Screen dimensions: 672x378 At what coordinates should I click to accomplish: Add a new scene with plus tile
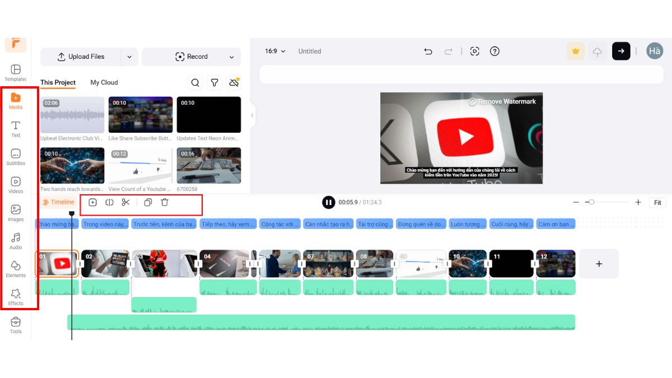pyautogui.click(x=599, y=264)
